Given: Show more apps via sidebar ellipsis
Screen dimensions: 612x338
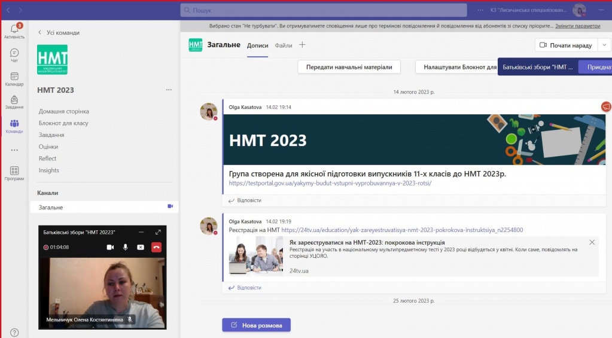Looking at the screenshot, I should click(x=14, y=150).
